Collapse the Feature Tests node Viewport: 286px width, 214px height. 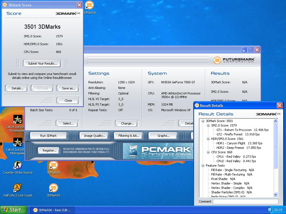pyautogui.click(x=203, y=166)
